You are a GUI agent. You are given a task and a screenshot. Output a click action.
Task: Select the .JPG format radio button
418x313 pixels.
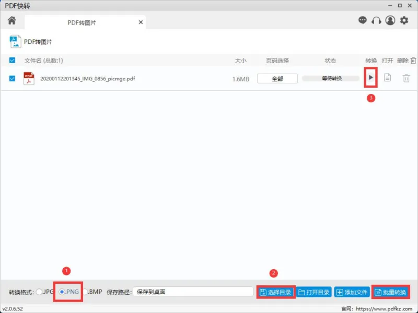click(x=39, y=292)
